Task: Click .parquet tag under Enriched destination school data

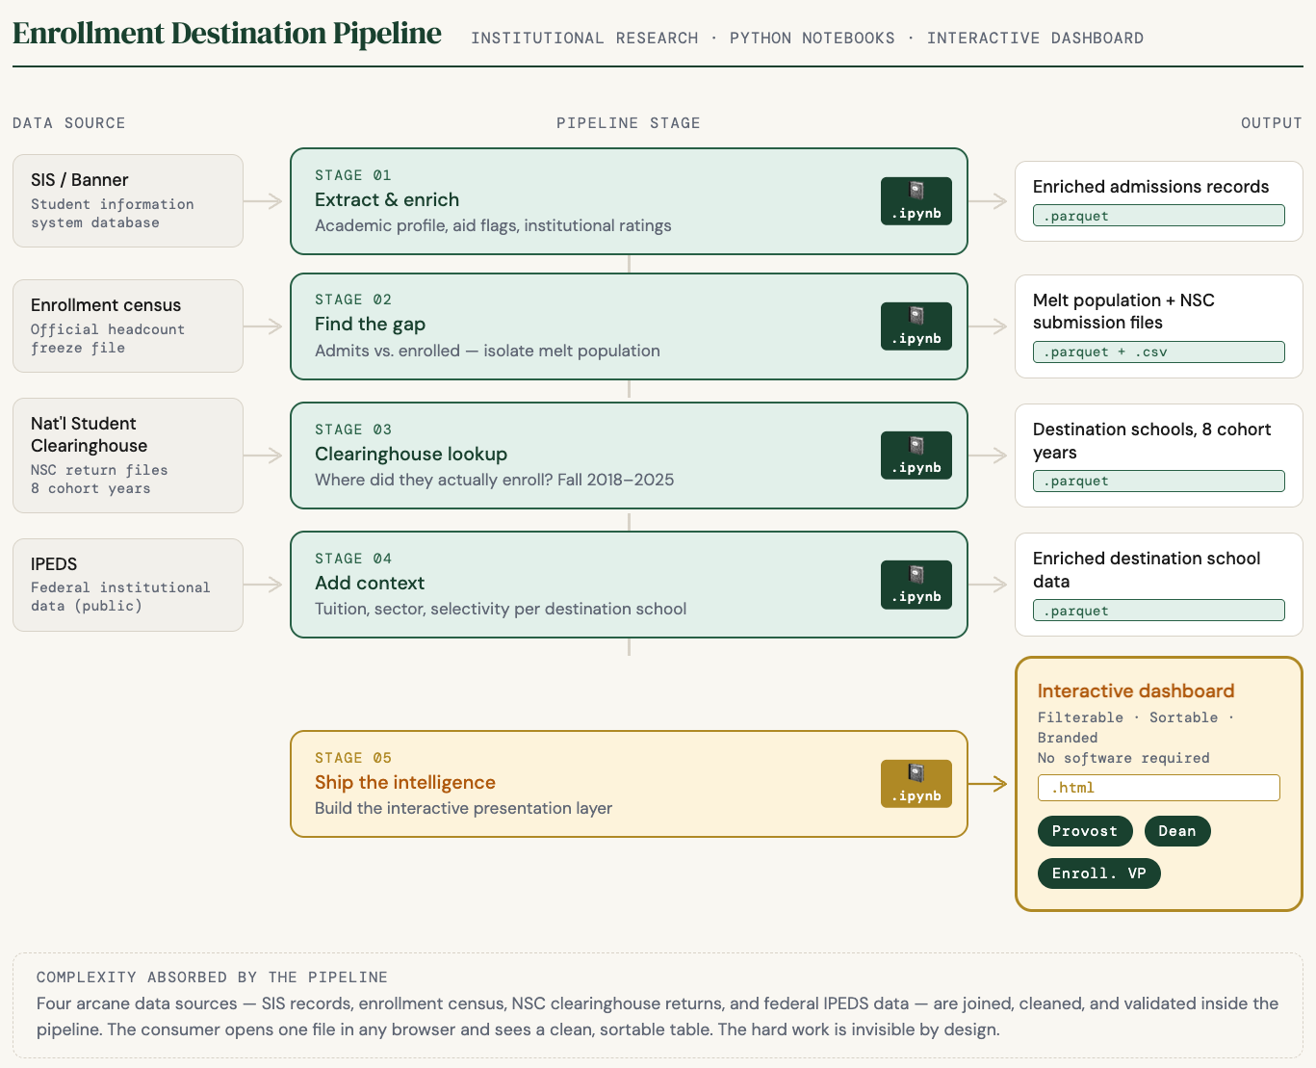Action: [x=1159, y=611]
